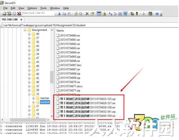The height and width of the screenshot is (140, 179).
Task: Click the Delete black X toolbar icon
Action: (x=87, y=14)
